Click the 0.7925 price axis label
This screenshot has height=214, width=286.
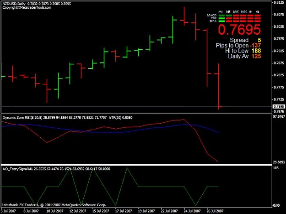point(279,51)
